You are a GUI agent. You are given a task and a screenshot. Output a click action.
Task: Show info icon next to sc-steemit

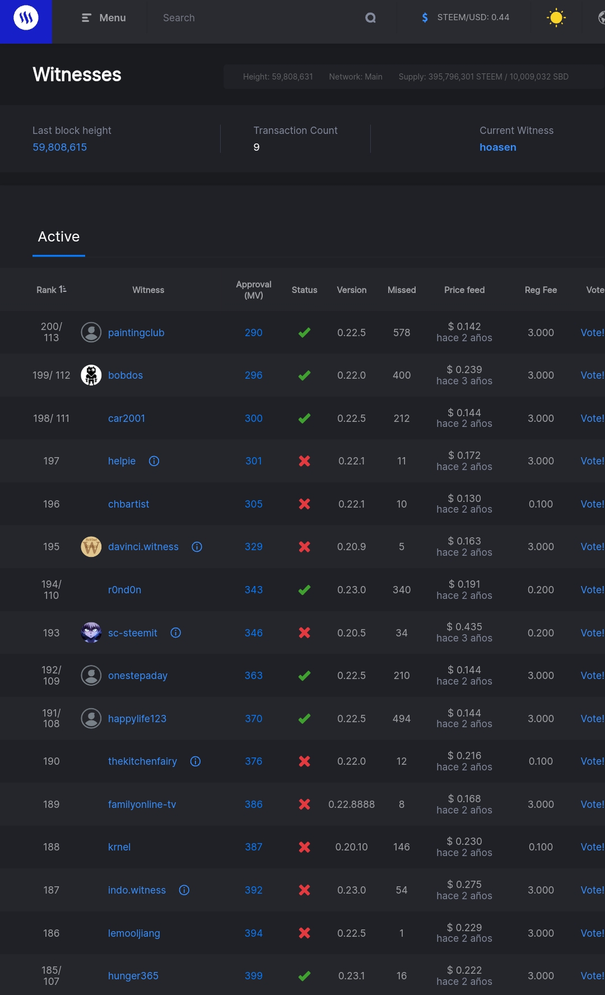click(176, 633)
